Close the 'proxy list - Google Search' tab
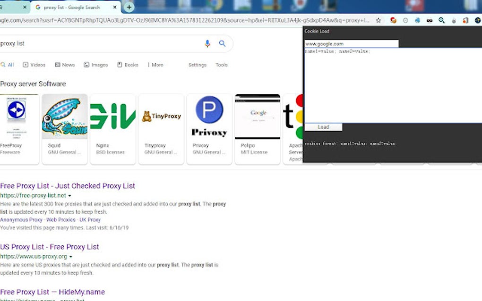482x301 pixels. pyautogui.click(x=115, y=7)
